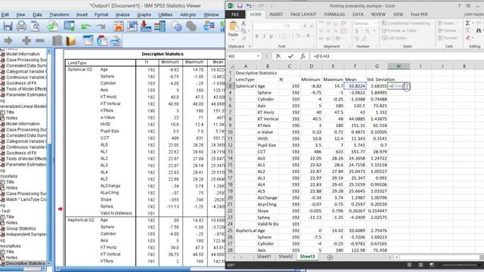Toggle Underline formatting in Excel ribbon
Image resolution: width=484 pixels, height=272 pixels.
pyautogui.click(x=271, y=36)
